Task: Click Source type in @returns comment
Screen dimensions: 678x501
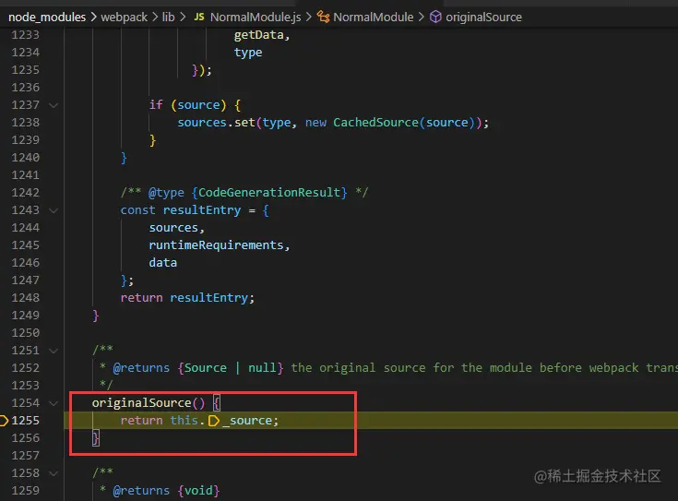Action: pyautogui.click(x=206, y=368)
